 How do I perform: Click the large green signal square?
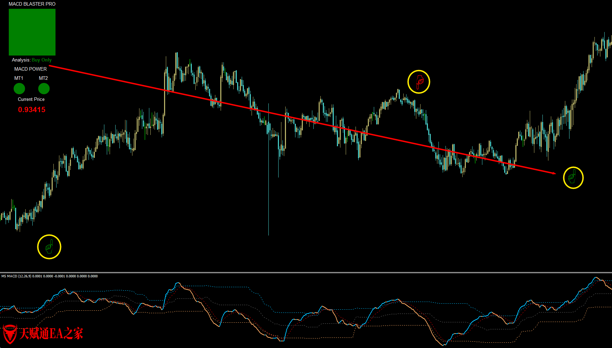(x=32, y=32)
